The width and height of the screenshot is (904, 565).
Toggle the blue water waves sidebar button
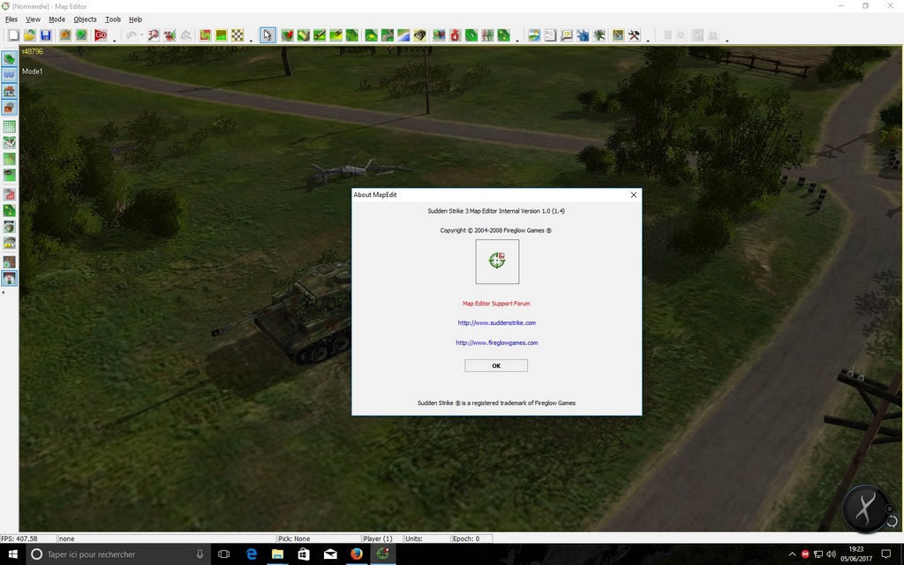tap(9, 75)
